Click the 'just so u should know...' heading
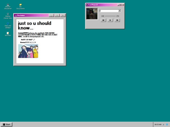170x127 pixels. tap(35, 26)
